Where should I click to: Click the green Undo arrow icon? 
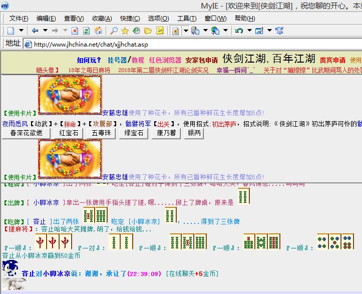click(x=239, y=31)
